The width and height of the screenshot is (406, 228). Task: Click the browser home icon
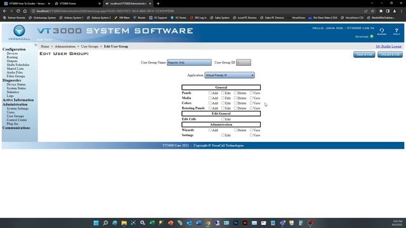pyautogui.click(x=25, y=11)
